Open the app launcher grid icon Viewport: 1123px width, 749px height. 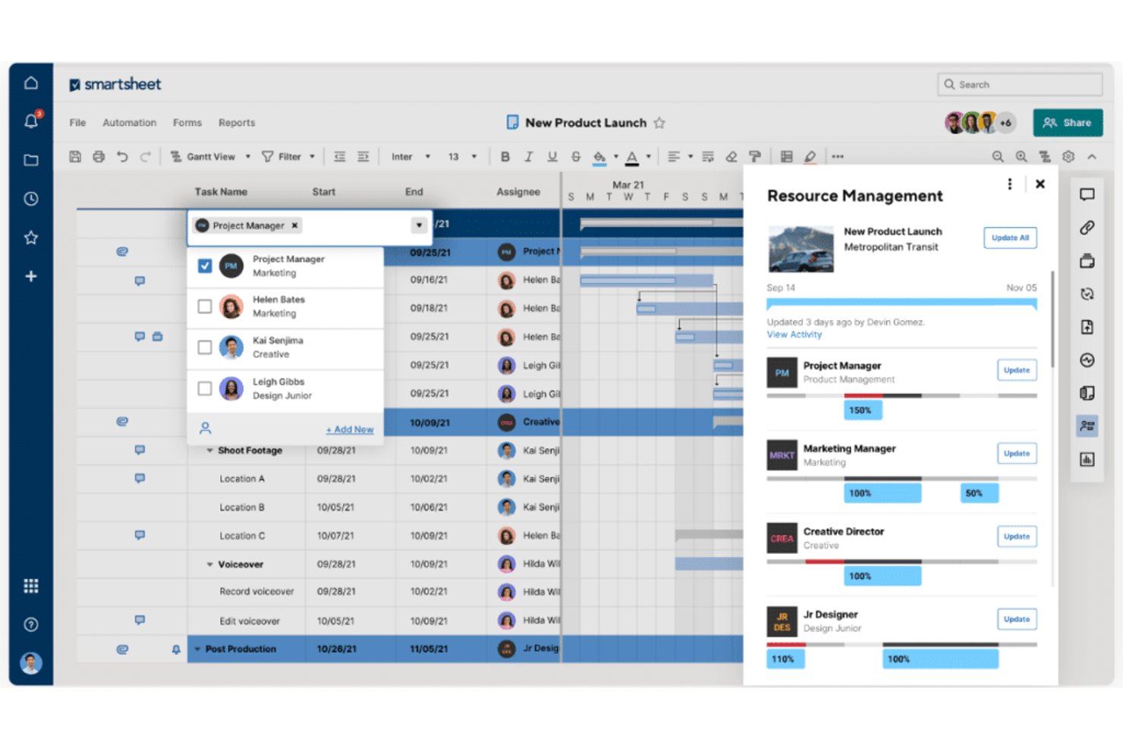tap(31, 586)
